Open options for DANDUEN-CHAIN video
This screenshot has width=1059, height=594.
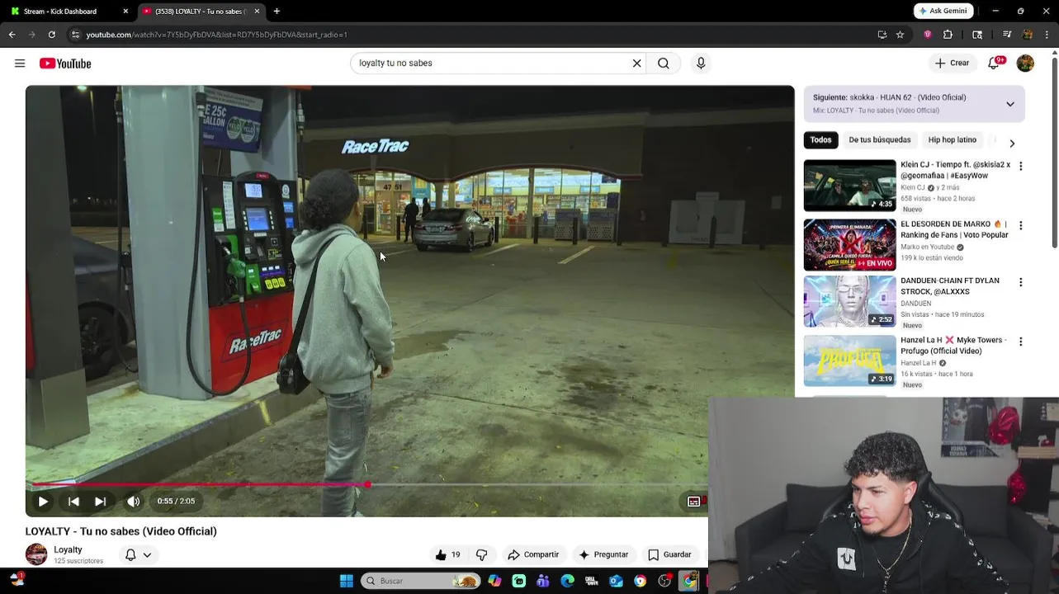[x=1021, y=282]
